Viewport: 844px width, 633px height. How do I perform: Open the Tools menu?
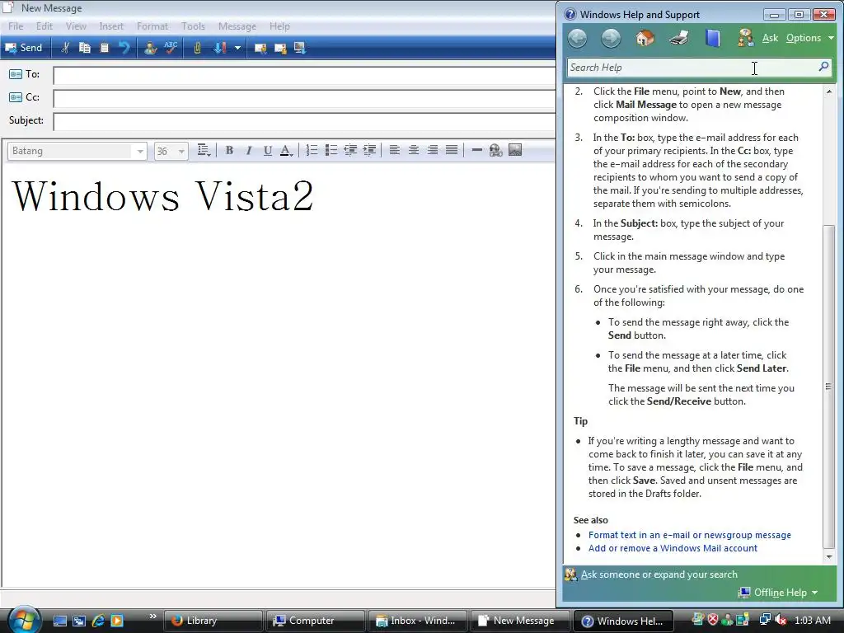193,26
